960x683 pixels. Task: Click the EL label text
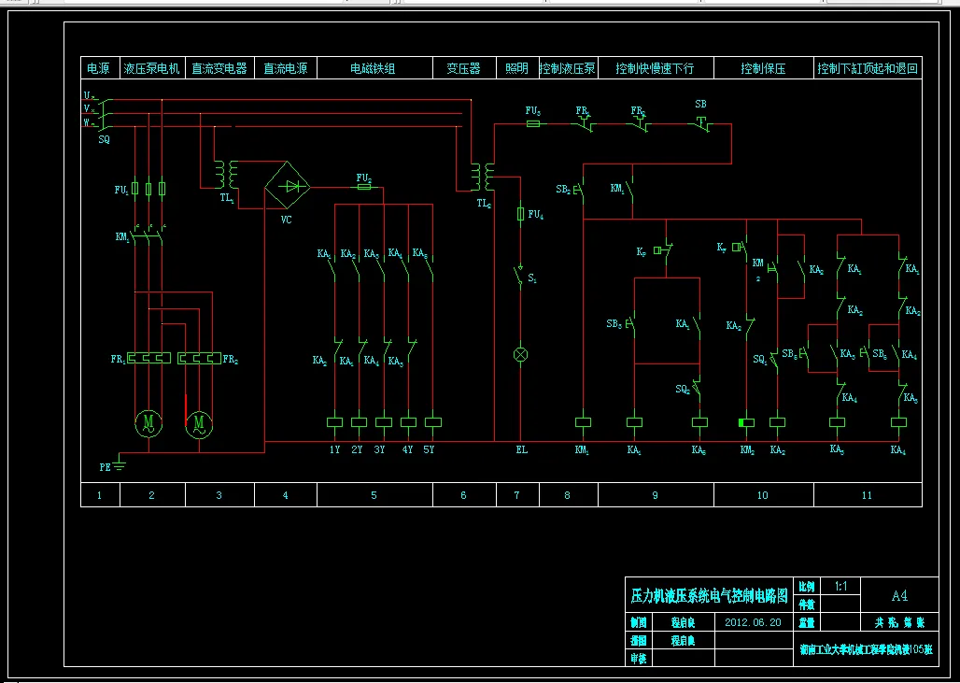pos(521,449)
